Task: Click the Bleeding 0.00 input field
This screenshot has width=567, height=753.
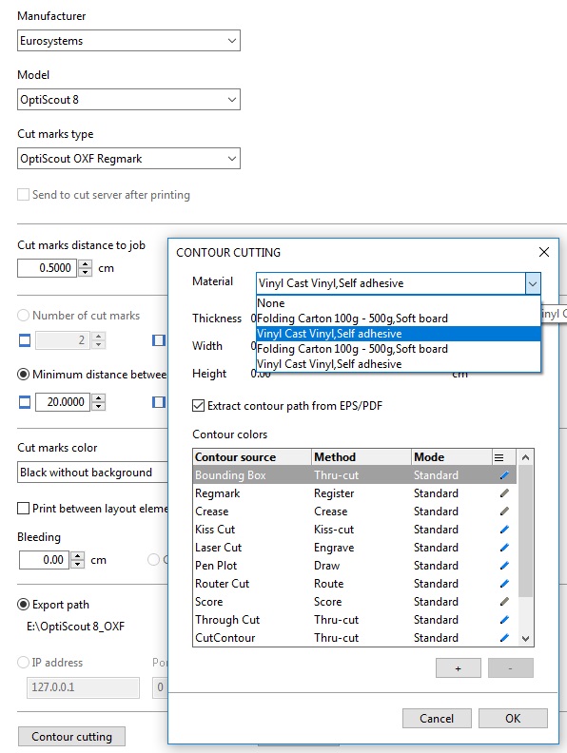Action: (x=44, y=560)
